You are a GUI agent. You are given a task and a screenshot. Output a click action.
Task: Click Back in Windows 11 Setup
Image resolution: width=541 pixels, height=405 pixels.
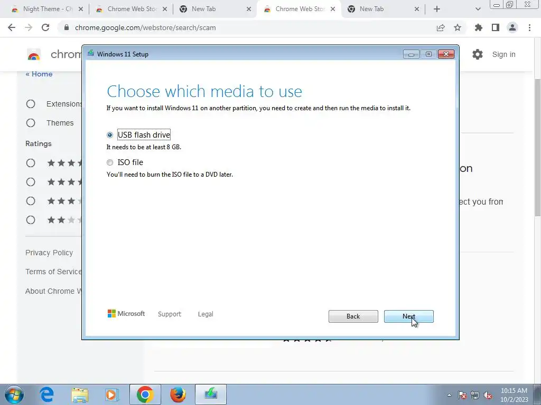coord(353,316)
